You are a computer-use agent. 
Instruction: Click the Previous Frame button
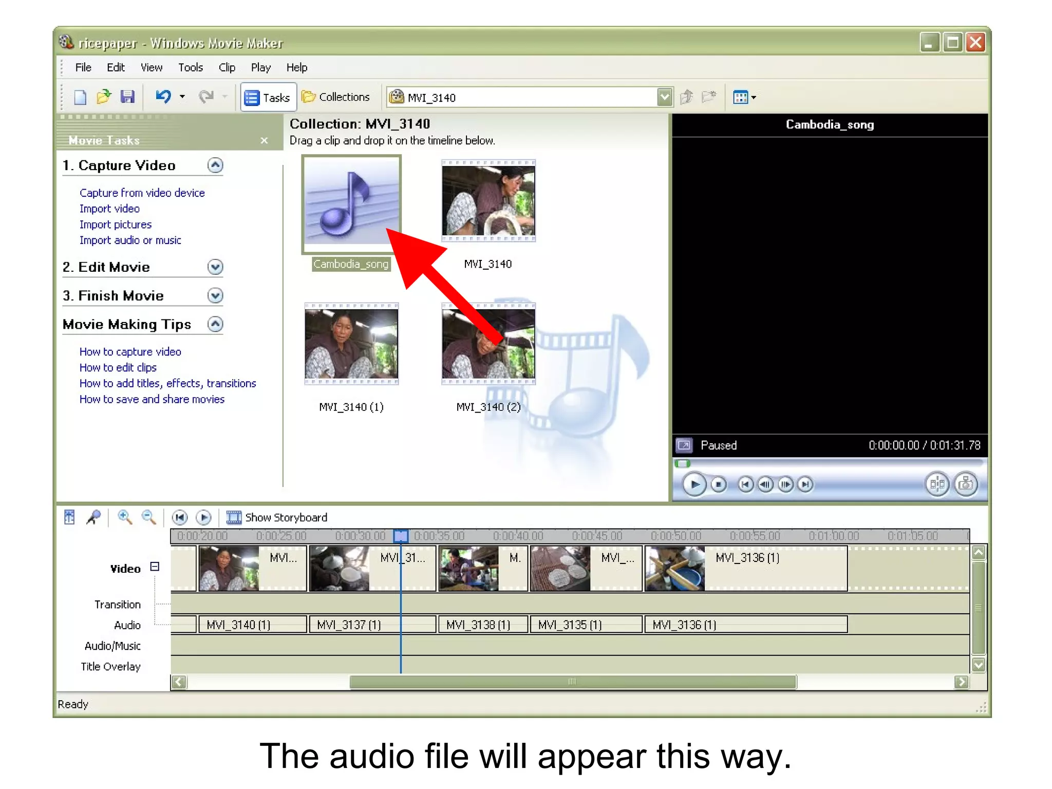(x=765, y=484)
